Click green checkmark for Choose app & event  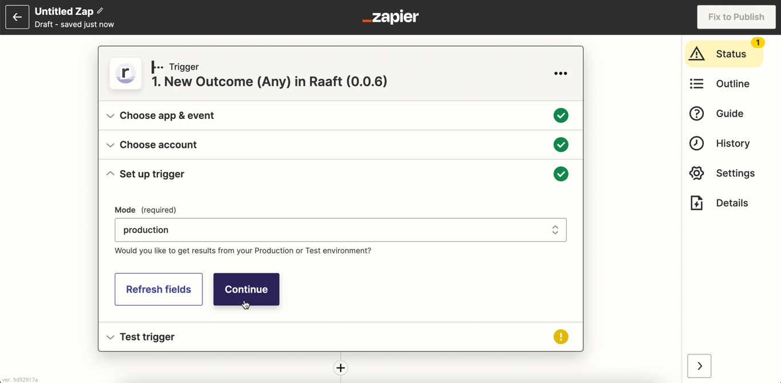tap(561, 115)
